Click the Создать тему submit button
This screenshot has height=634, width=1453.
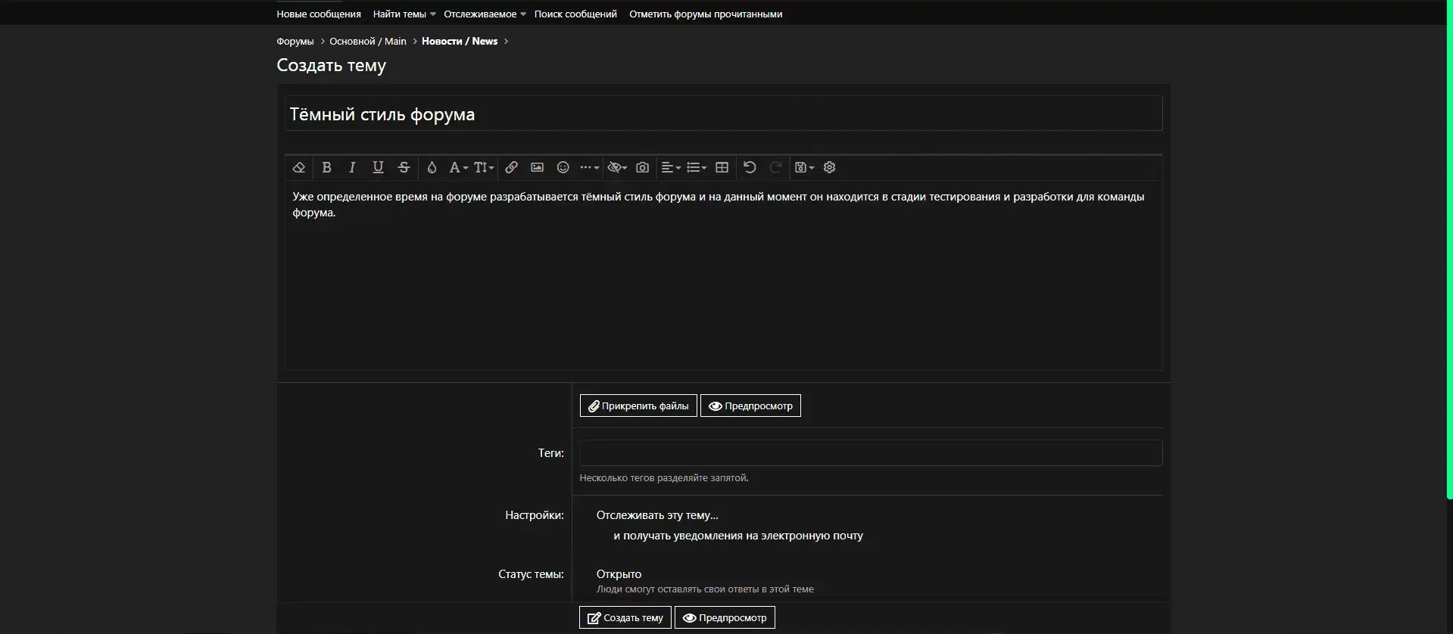(625, 617)
